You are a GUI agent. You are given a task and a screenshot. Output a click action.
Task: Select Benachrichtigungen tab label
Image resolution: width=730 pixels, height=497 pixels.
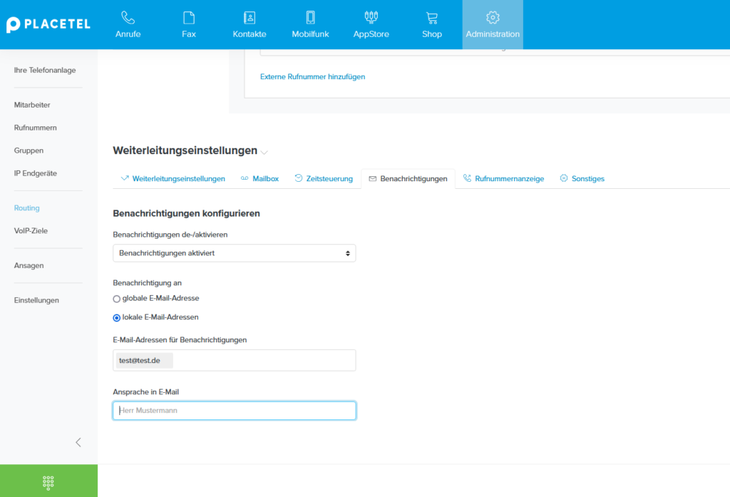point(414,179)
